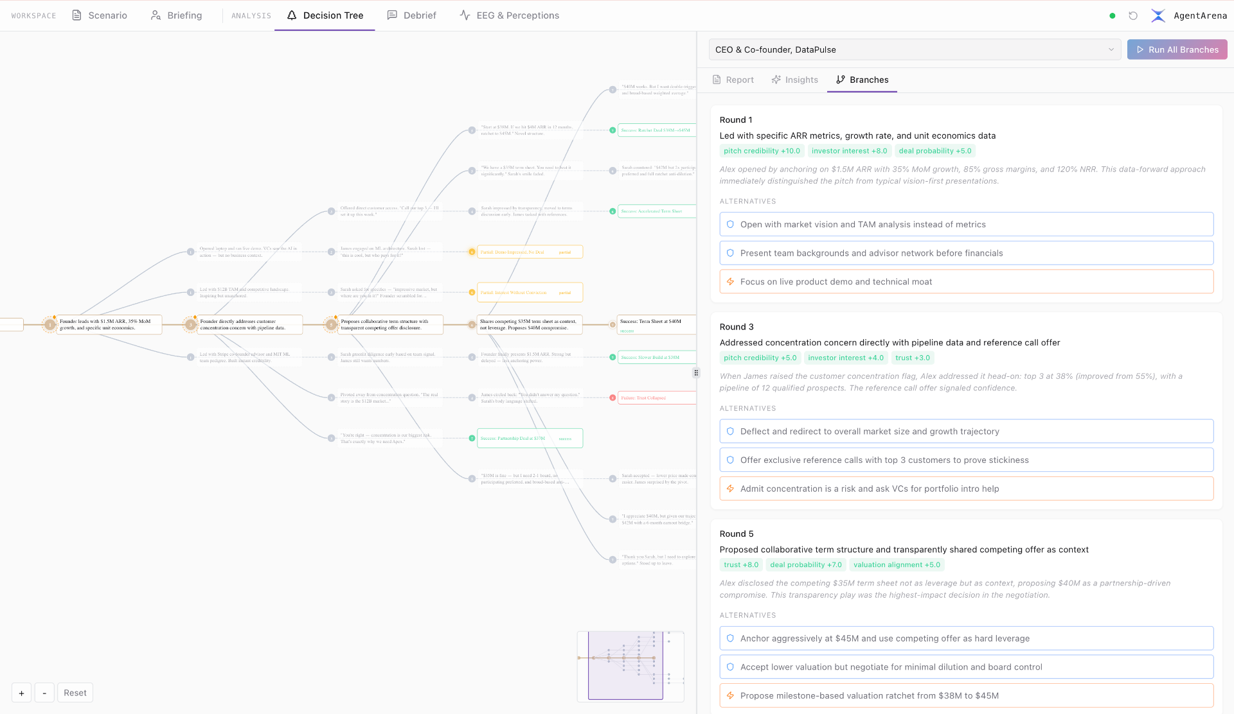
Task: Select the Branches panel tab
Action: 862,80
